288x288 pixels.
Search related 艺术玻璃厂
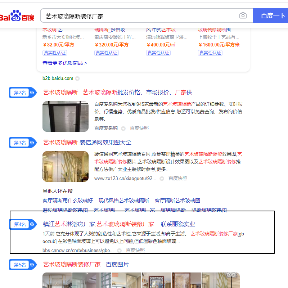106,210
